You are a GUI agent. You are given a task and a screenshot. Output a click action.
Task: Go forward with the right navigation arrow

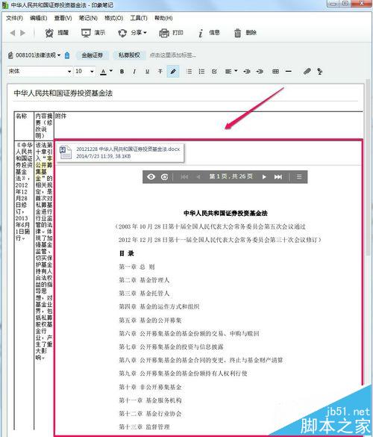[23, 33]
